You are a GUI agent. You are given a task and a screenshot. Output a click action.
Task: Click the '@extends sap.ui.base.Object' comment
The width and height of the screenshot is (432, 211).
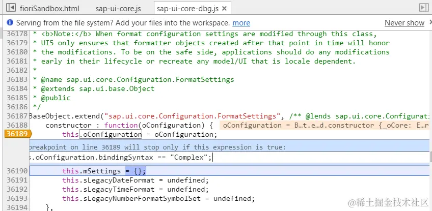coord(98,88)
